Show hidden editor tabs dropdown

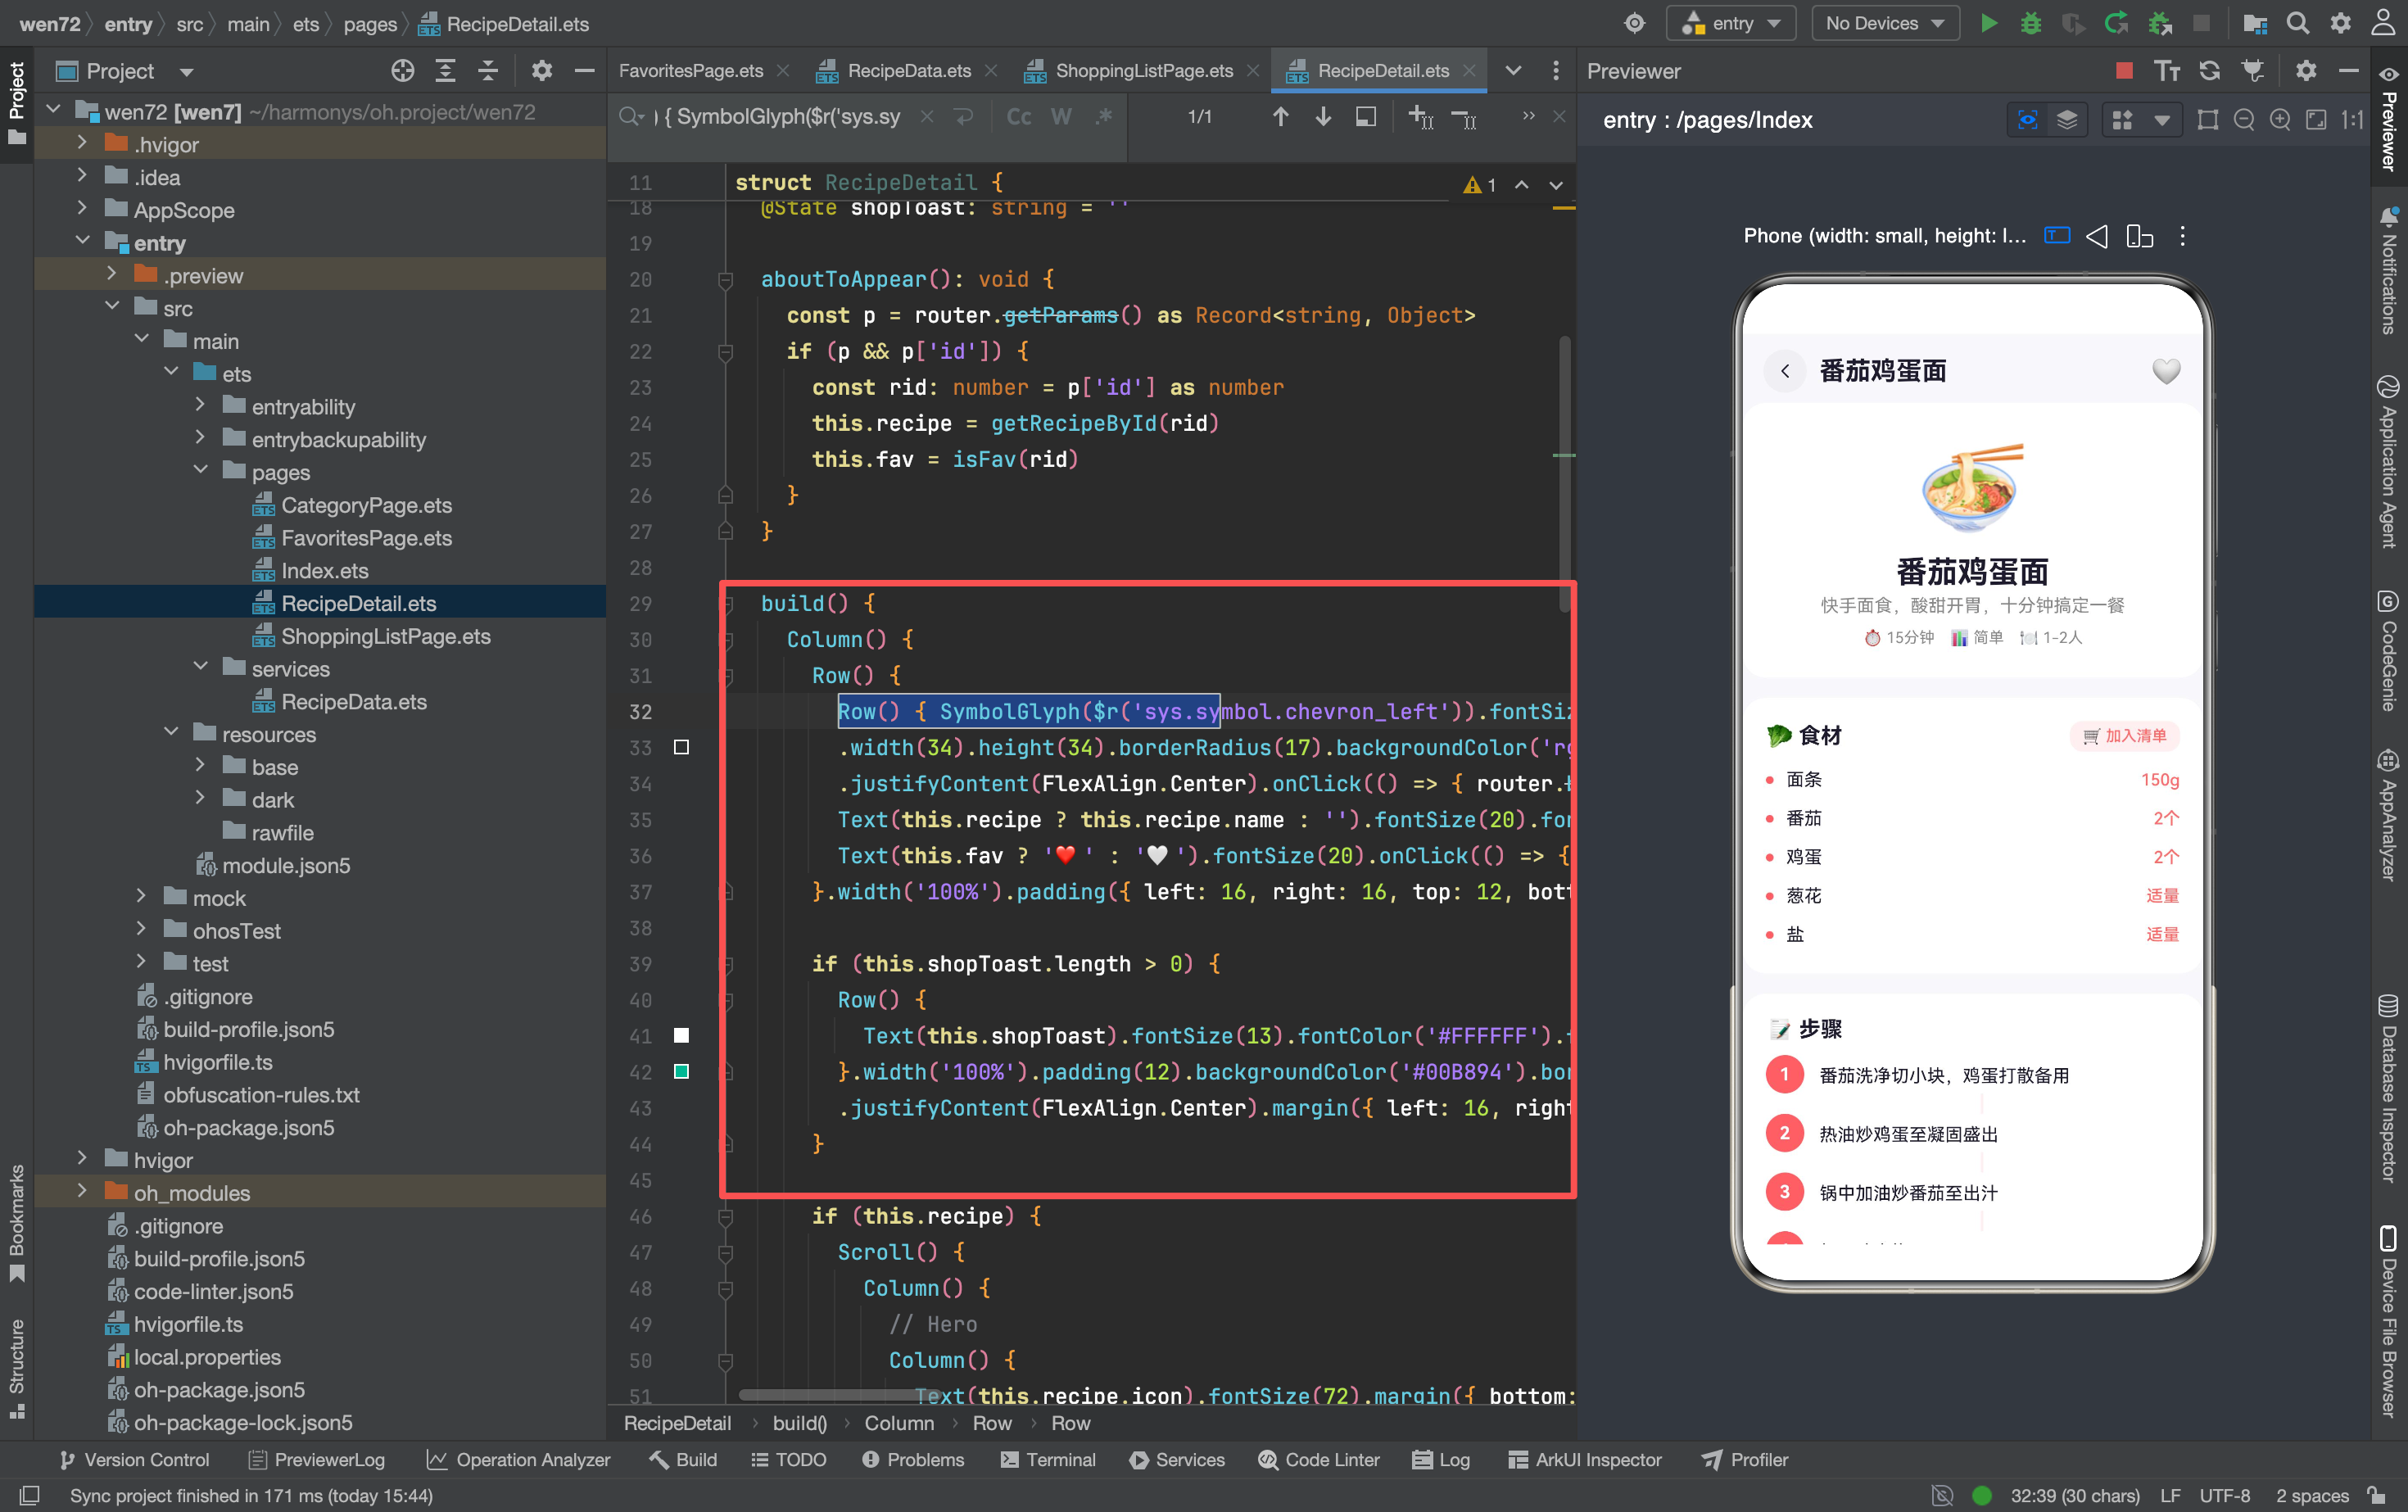click(1513, 70)
